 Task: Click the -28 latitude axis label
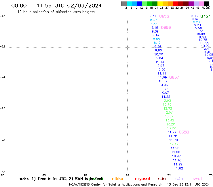3,140
